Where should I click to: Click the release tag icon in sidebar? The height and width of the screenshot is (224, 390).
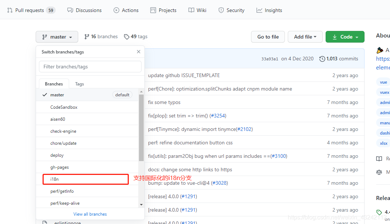(x=379, y=212)
